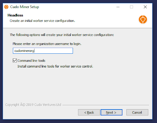Go to previous step with Back button
Viewport: 157px width, 123px height.
click(89, 112)
